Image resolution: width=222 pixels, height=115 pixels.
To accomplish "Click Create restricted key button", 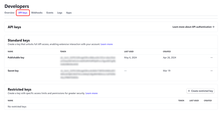I will 201,91.
